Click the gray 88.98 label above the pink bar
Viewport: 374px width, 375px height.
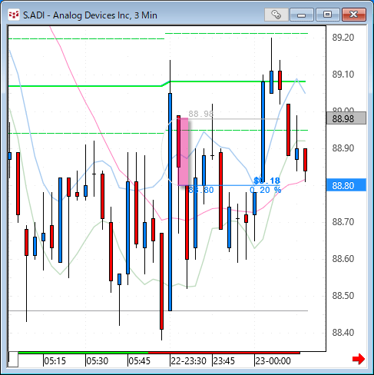coord(201,114)
